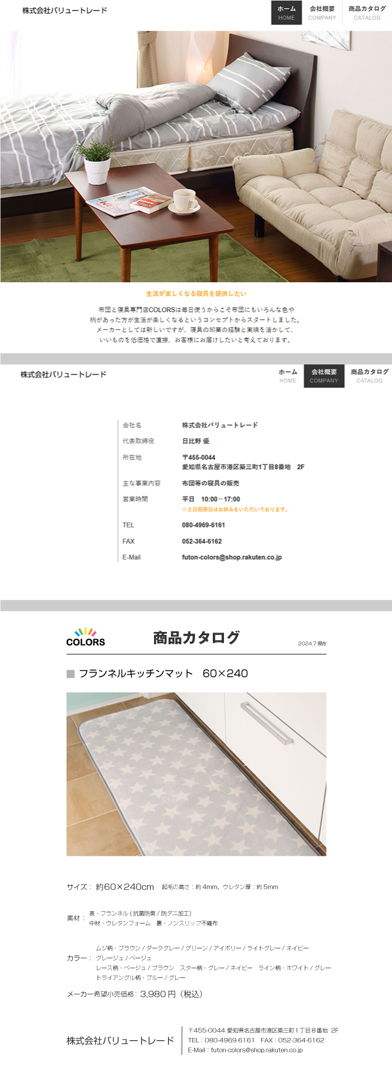Go to 商品カタログ CATALOG in second header
392x1071 pixels.
[x=369, y=376]
